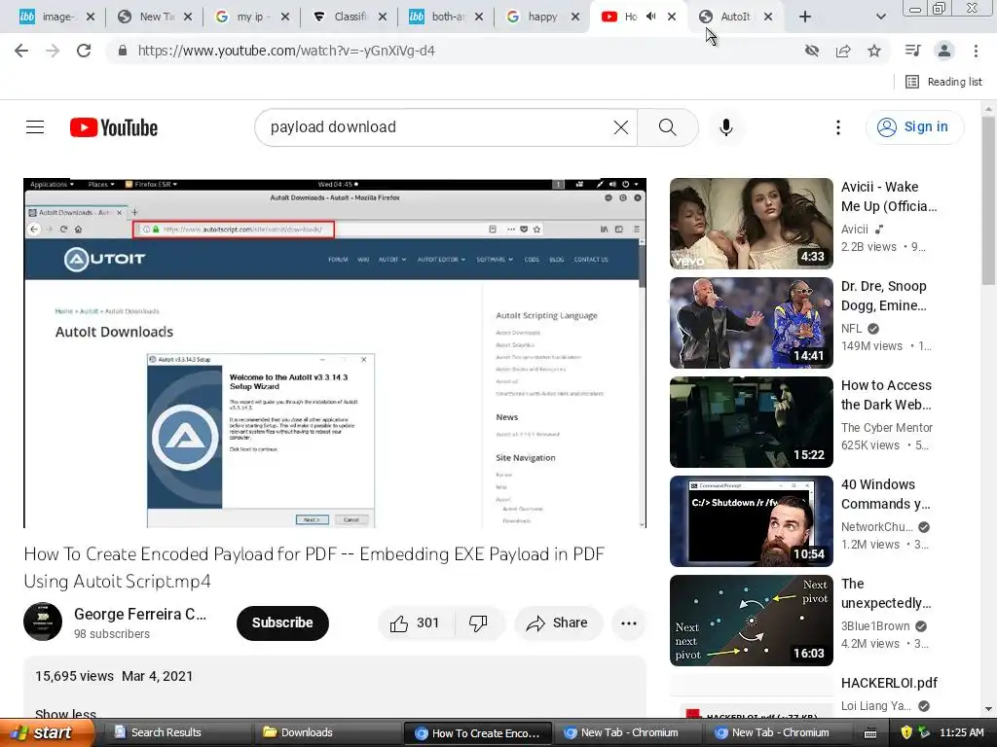Screen dimensions: 997x747
Task: Open George Ferreira channel avatar
Action: [x=43, y=622]
